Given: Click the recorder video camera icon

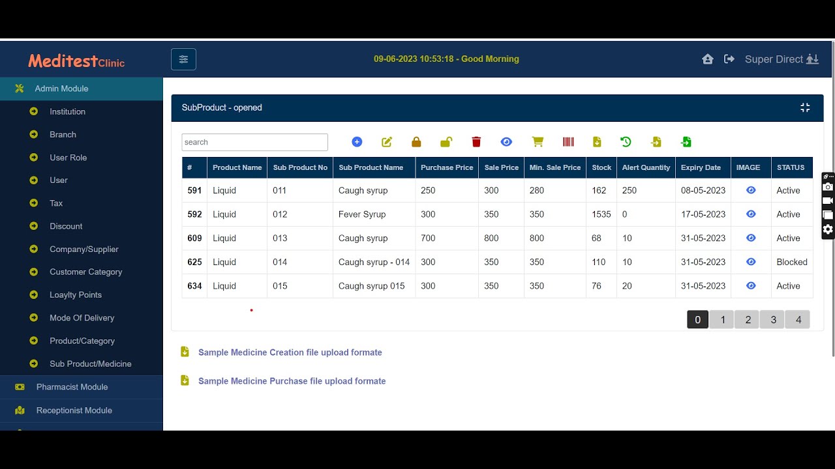Looking at the screenshot, I should click(x=828, y=201).
